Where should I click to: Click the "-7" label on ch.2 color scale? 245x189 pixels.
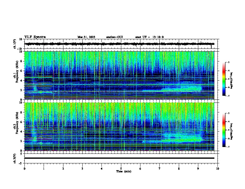228,147
